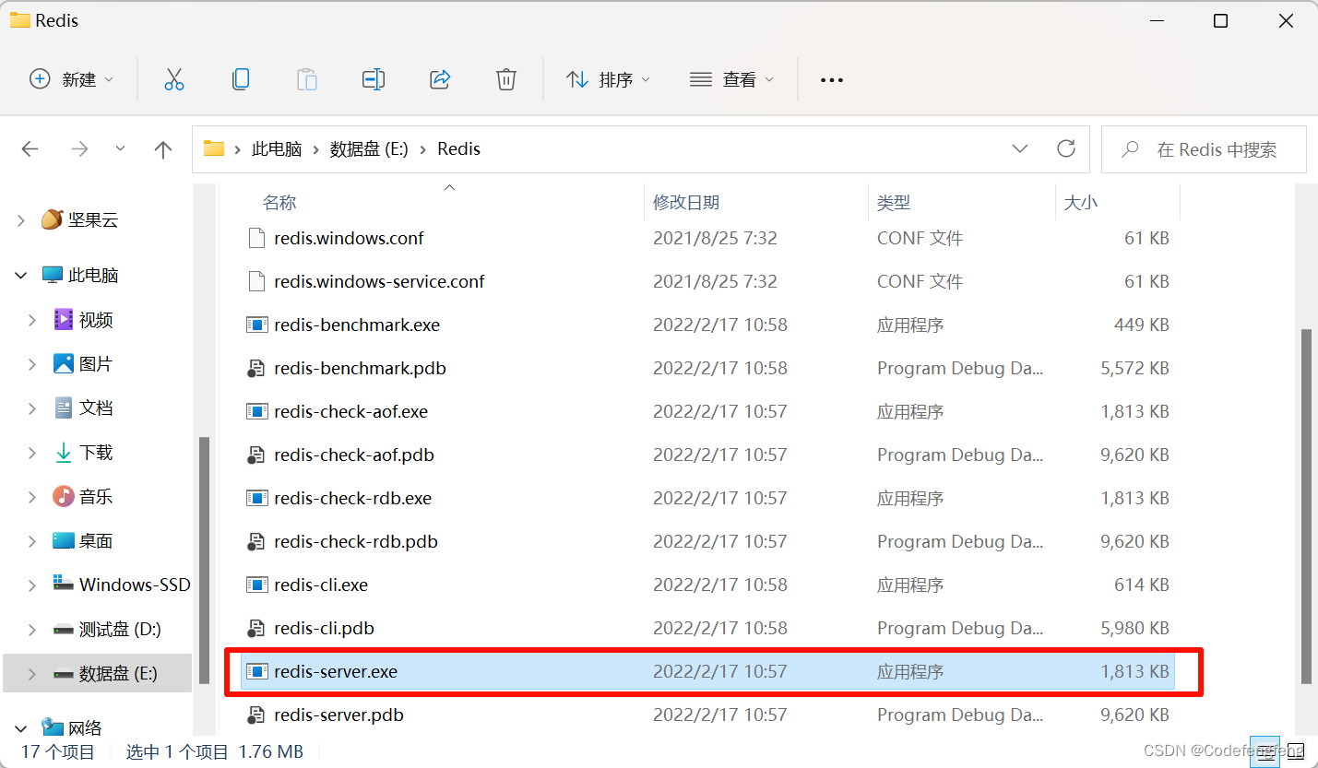Open the 新建 (New) dropdown
Viewport: 1318px width, 768px height.
(72, 79)
